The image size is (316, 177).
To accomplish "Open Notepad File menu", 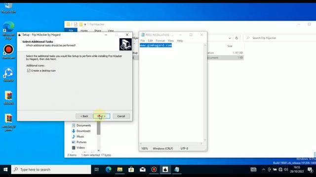I will tap(143, 41).
